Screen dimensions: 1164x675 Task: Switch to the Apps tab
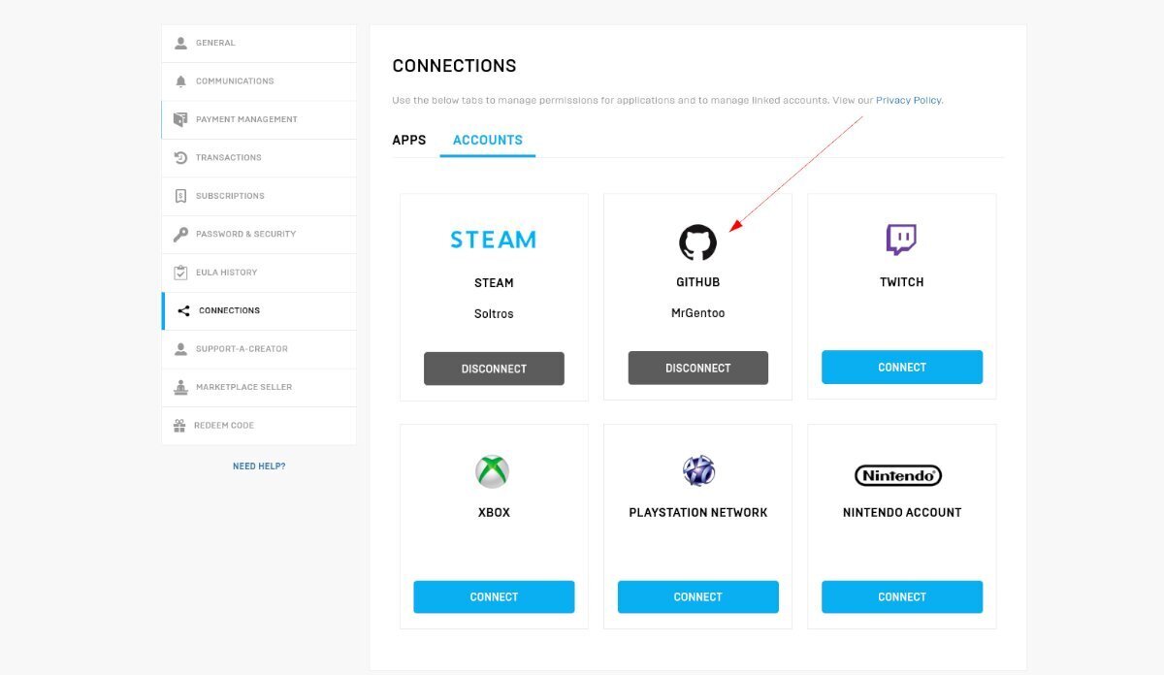[409, 140]
